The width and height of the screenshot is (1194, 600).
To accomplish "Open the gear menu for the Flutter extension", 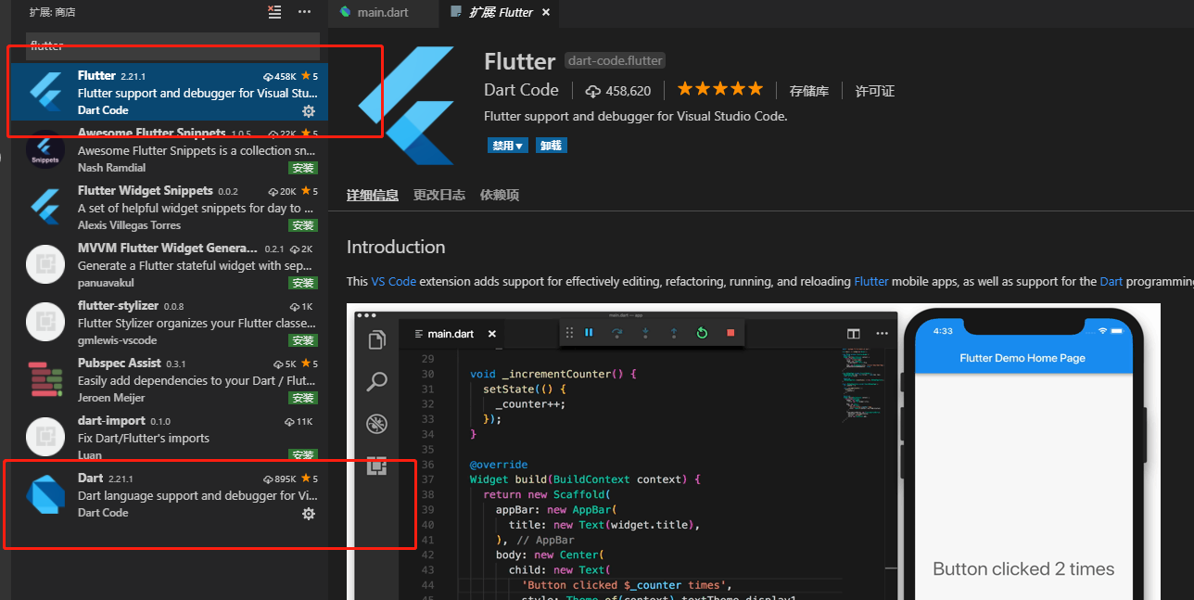I will click(x=309, y=111).
